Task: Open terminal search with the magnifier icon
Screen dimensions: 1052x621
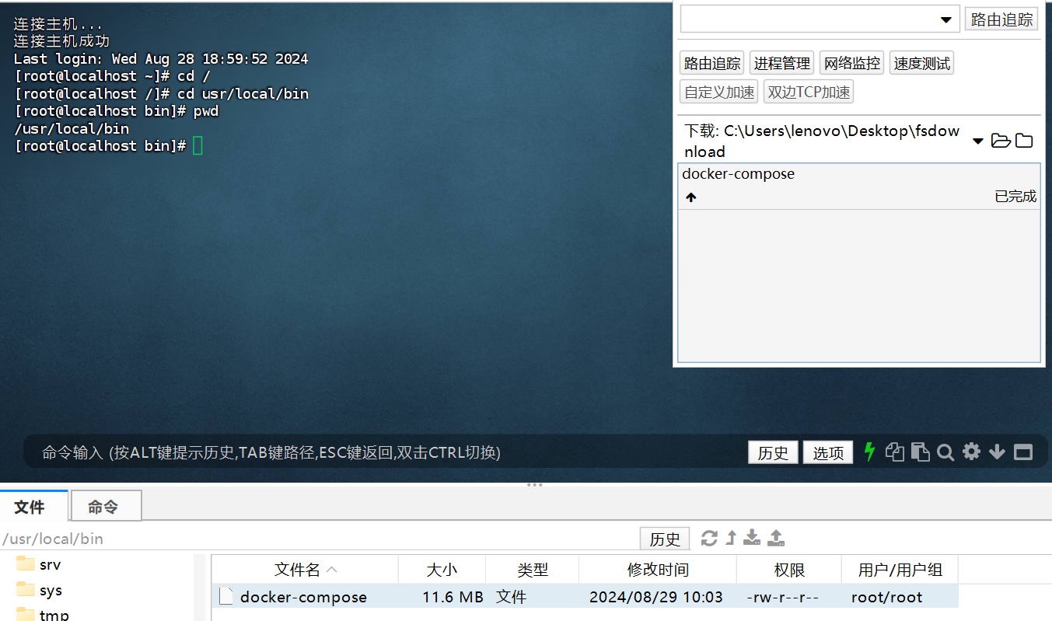Action: click(945, 452)
